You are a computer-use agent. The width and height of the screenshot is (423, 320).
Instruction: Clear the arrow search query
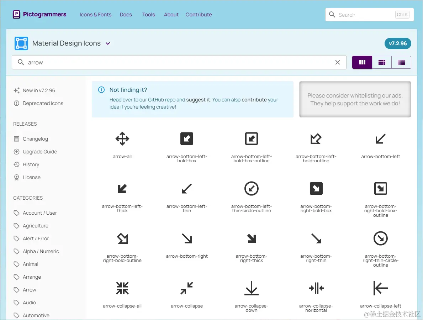[338, 62]
